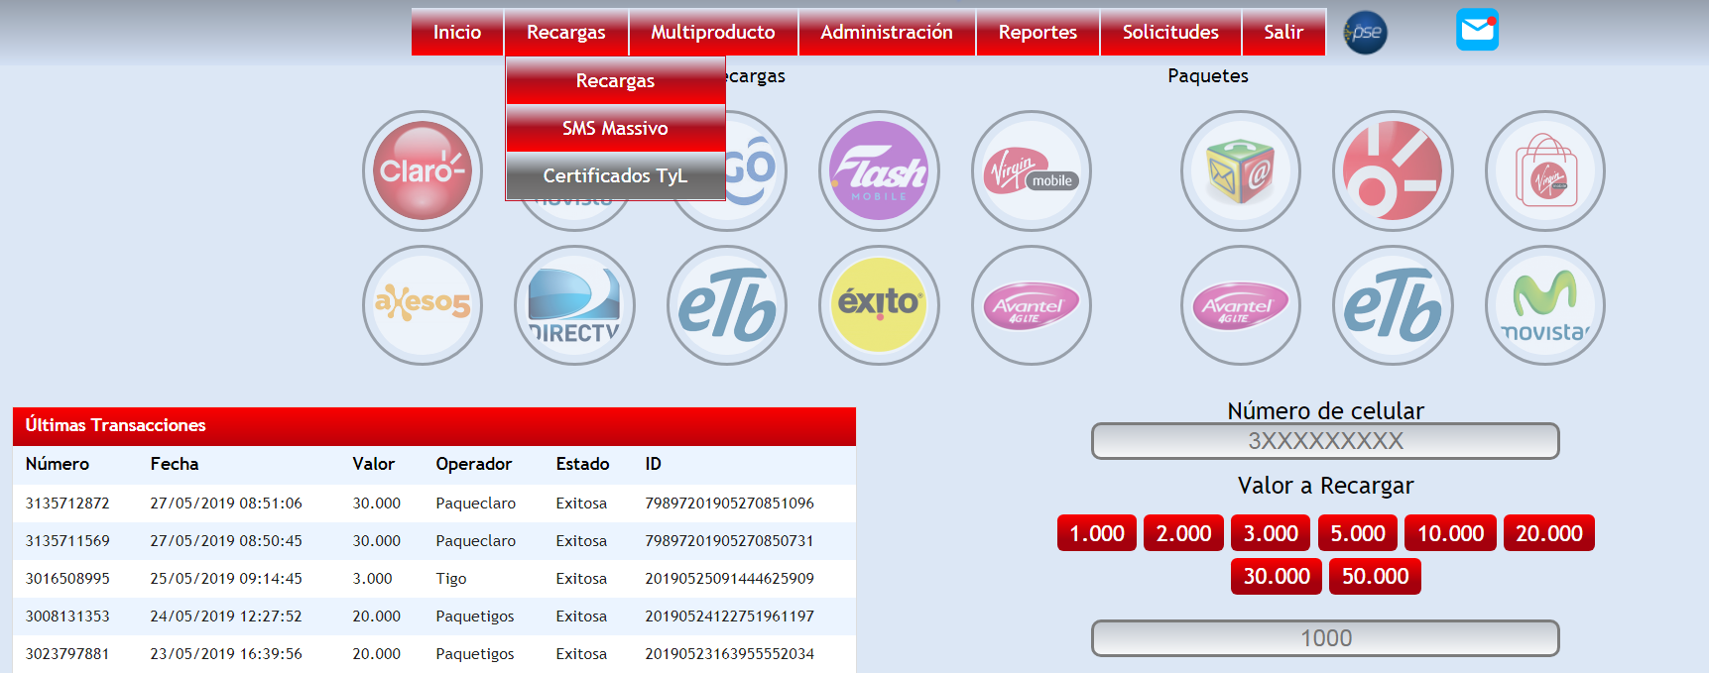Click date 25/05/2019 09:14:45
The width and height of the screenshot is (1709, 673).
click(x=226, y=579)
